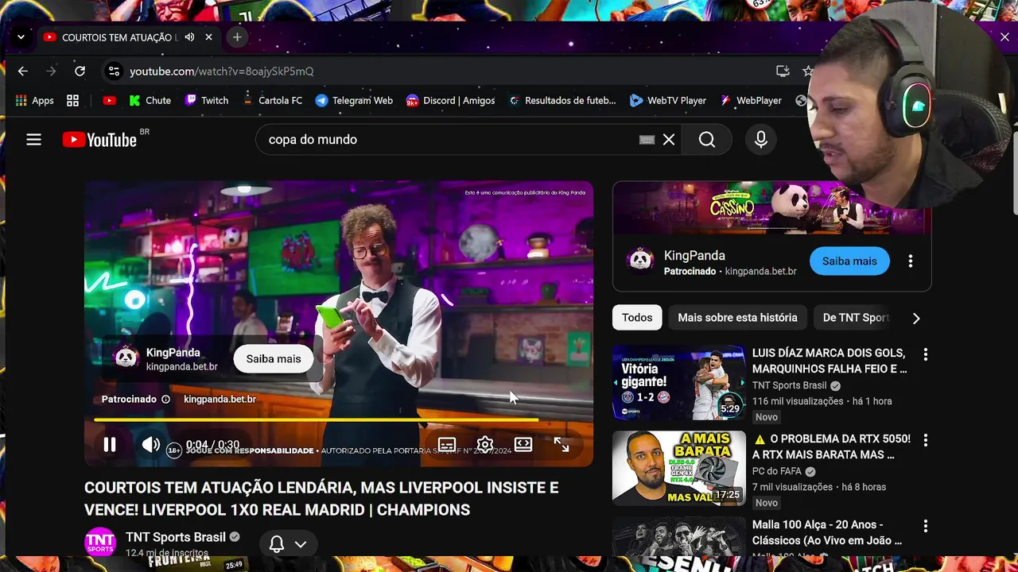Screen dimensions: 1018x572
Task: Open the 'Telegram Web' bookmark
Action: 354,101
